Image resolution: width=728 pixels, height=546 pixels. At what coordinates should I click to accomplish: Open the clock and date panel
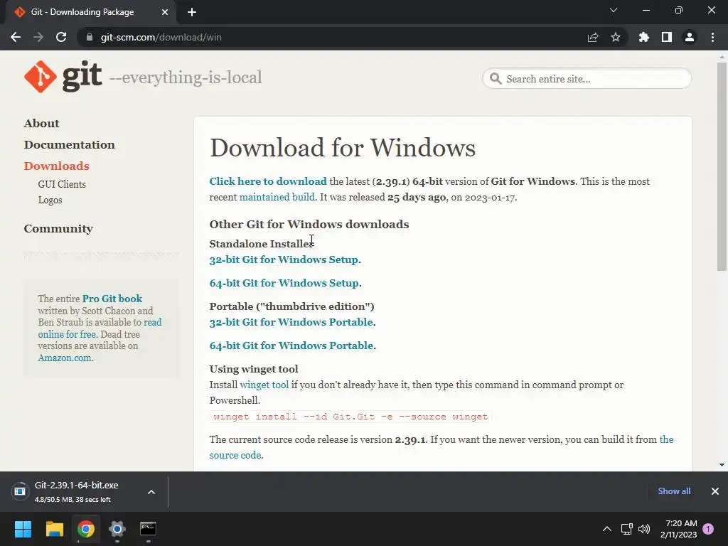point(679,529)
